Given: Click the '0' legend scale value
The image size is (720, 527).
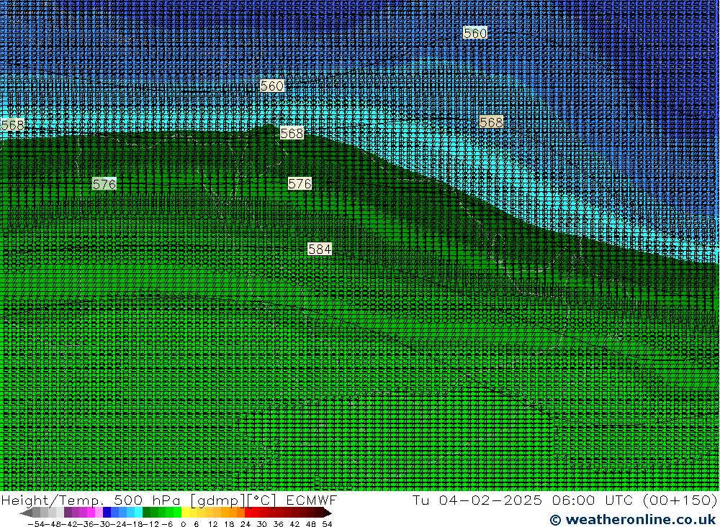Looking at the screenshot, I should click(x=184, y=524).
